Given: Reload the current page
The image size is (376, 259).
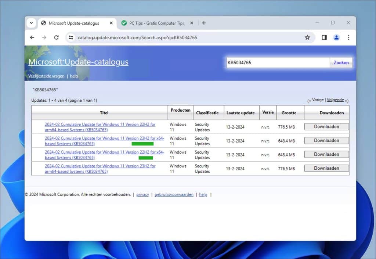Looking at the screenshot, I should (x=56, y=37).
